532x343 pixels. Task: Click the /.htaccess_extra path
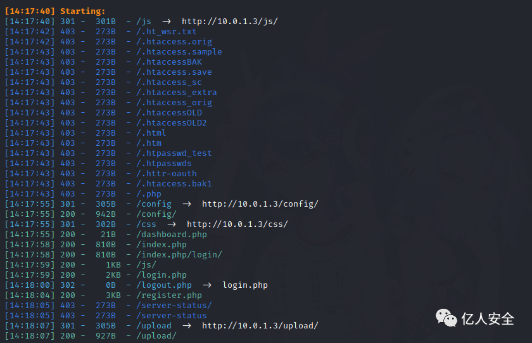coord(177,93)
